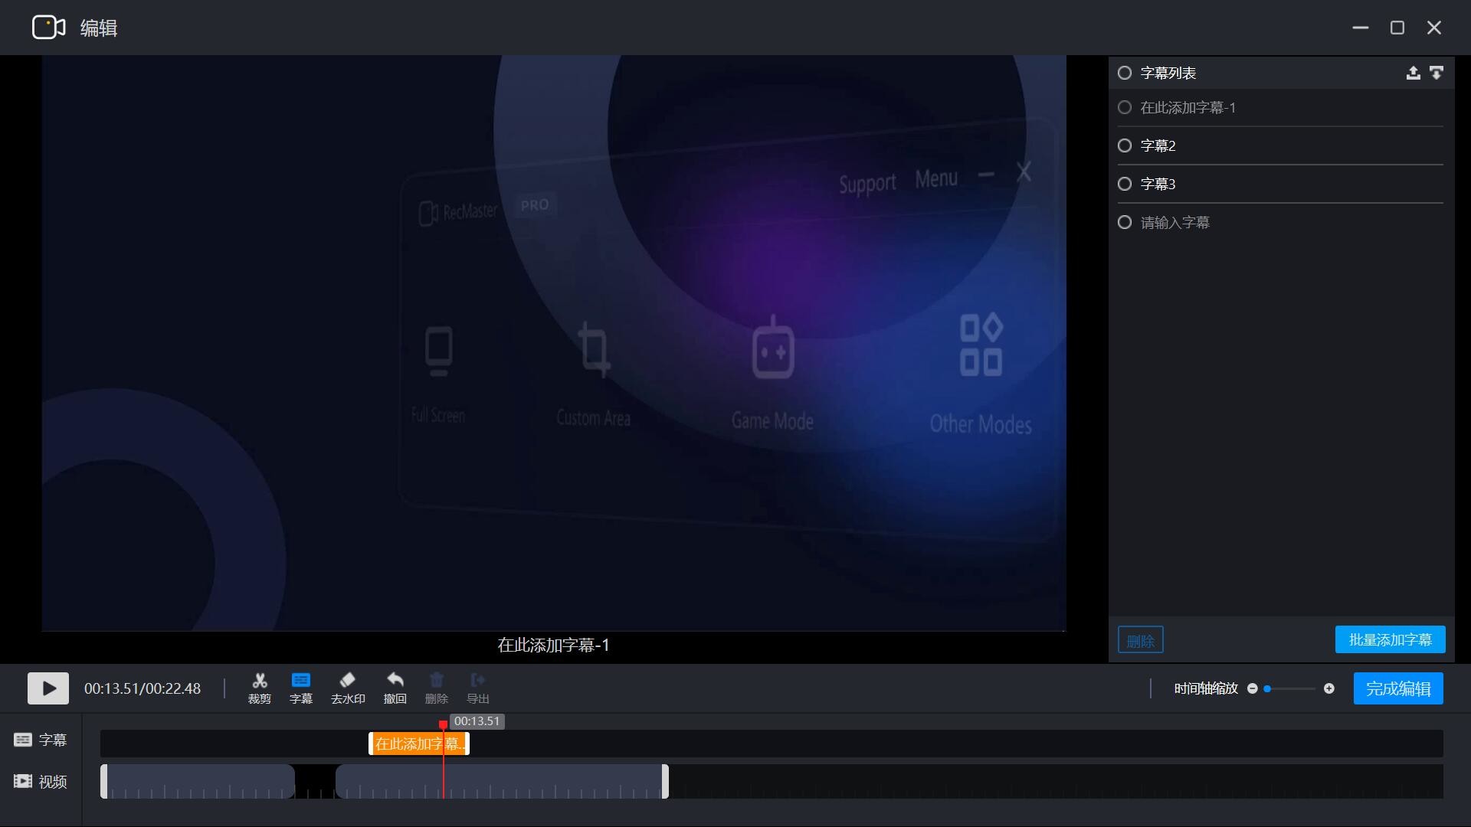
Task: Click the download icon in subtitle list header
Action: (1437, 73)
